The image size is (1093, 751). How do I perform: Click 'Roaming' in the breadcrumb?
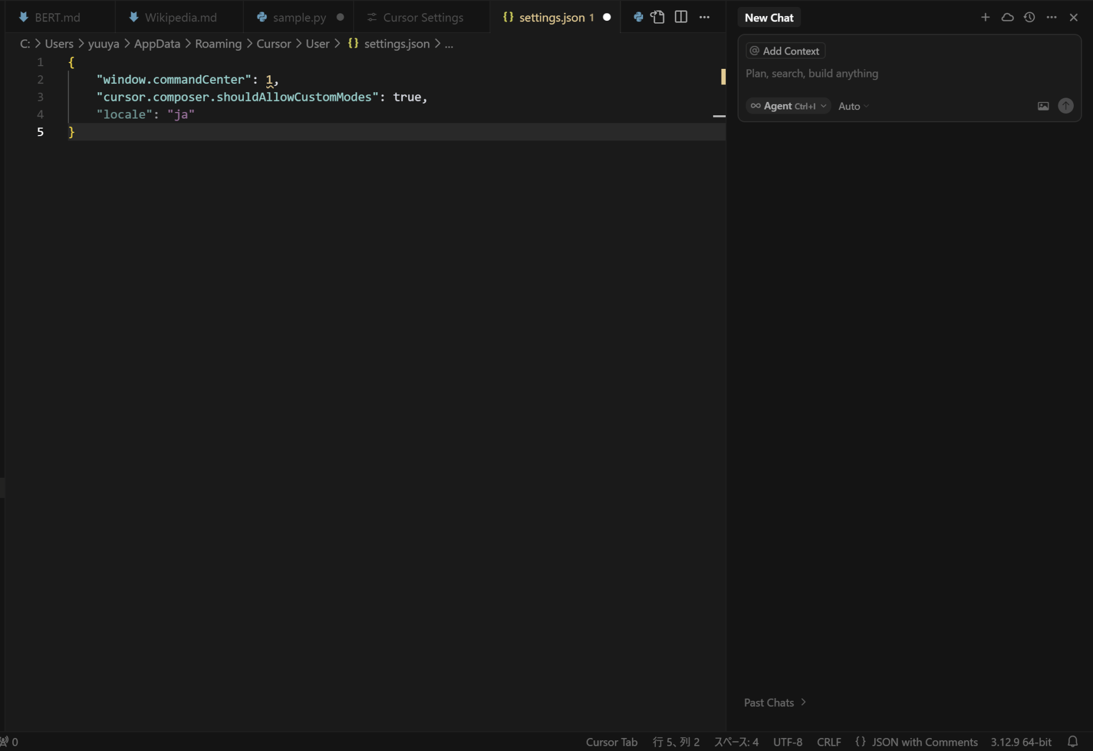click(x=218, y=44)
